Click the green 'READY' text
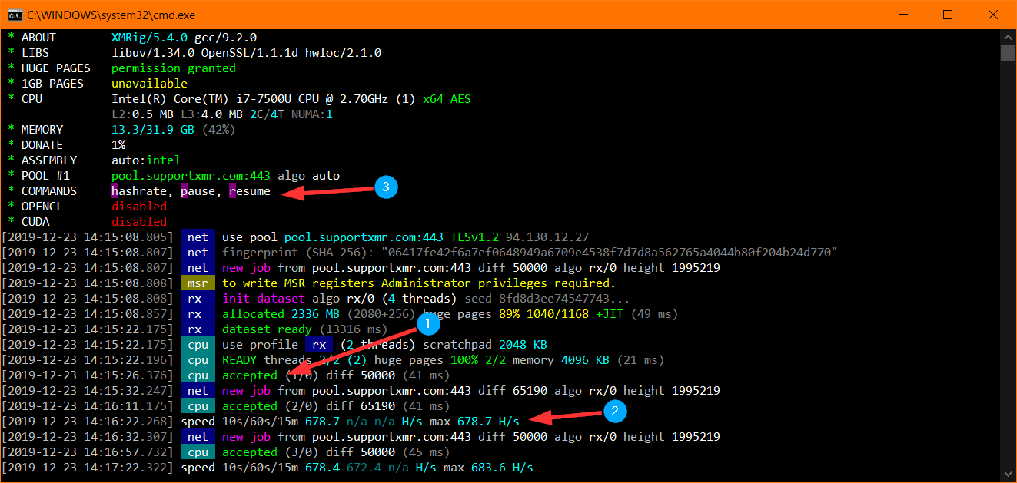This screenshot has width=1017, height=483. 239,359
